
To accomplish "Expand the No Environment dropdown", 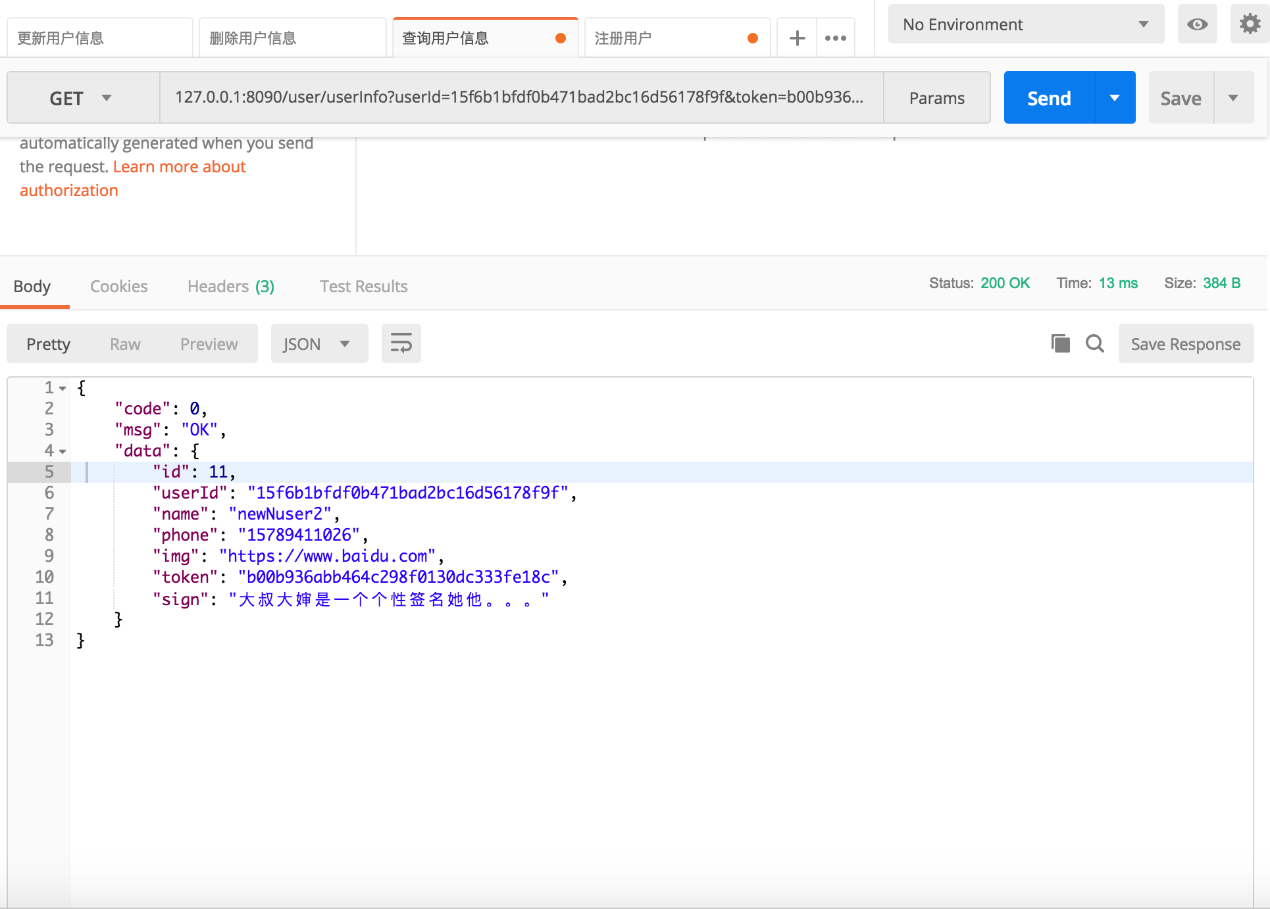I will [x=1025, y=24].
